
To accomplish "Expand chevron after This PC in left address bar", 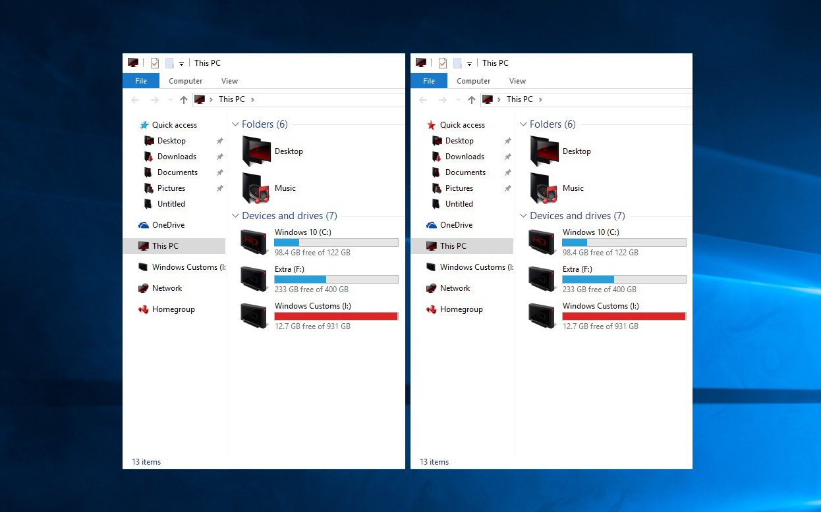I will pos(252,99).
